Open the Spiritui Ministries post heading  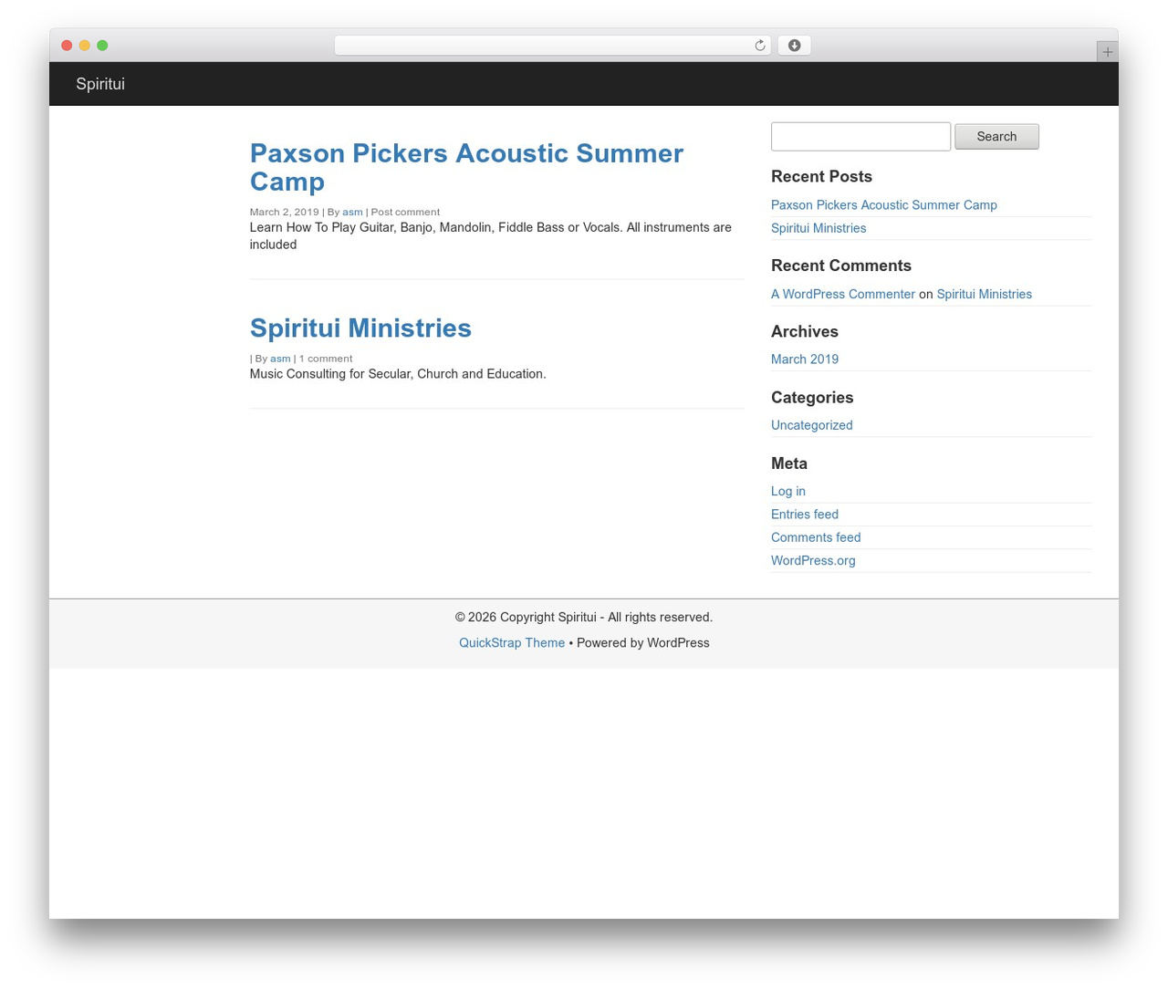(x=360, y=328)
